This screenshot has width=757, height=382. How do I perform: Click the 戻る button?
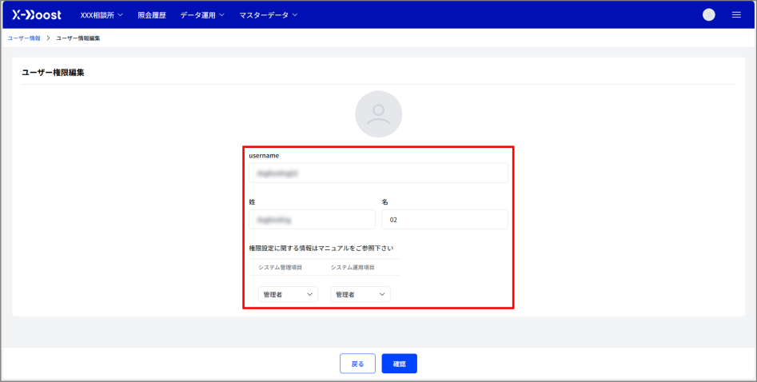(358, 364)
